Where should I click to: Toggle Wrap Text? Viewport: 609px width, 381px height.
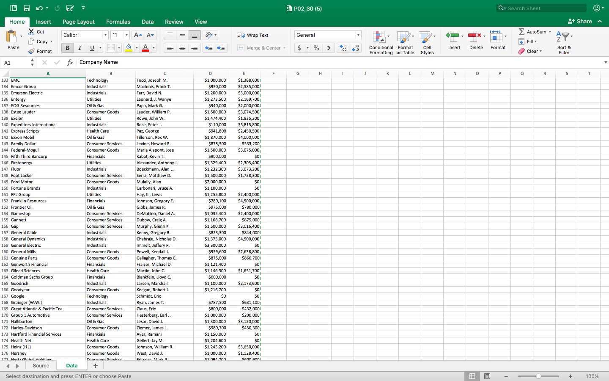[252, 35]
